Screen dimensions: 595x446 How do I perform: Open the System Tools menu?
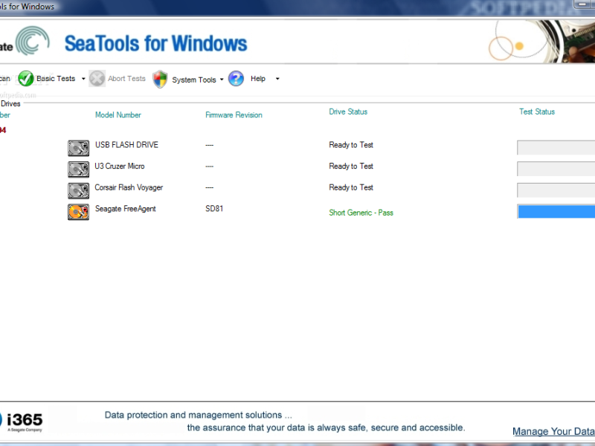194,80
